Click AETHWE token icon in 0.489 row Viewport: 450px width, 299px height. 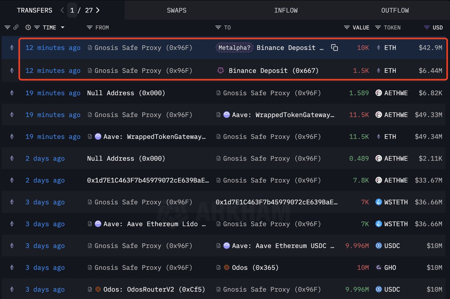coord(379,158)
